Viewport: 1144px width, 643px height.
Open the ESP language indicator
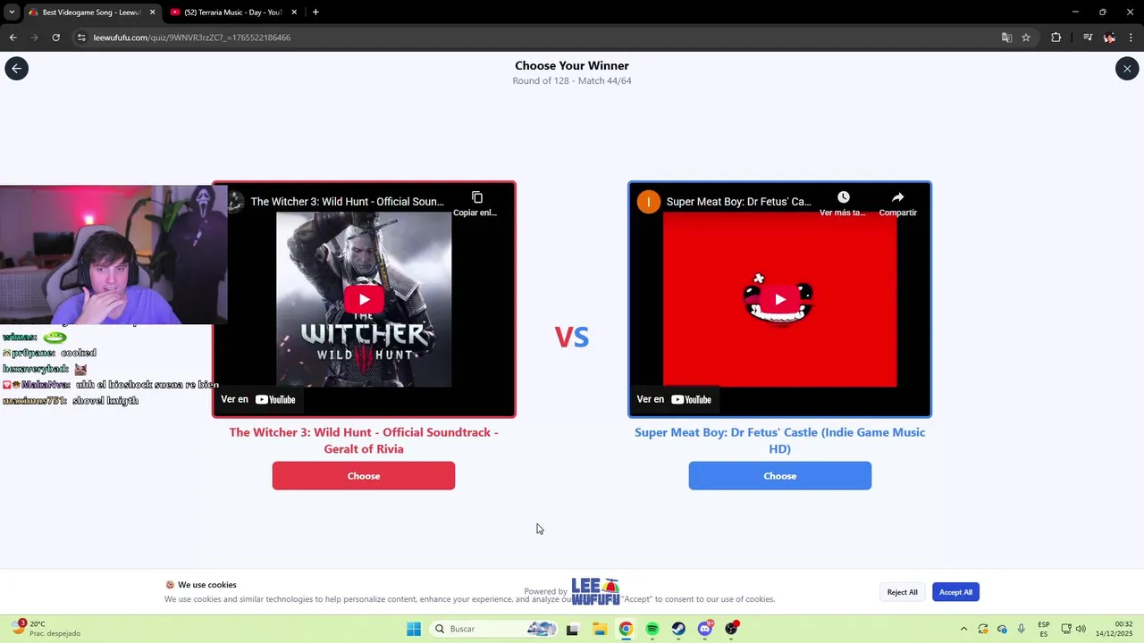1044,629
